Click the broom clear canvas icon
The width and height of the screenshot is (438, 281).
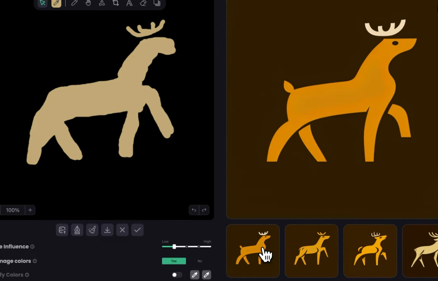[92, 230]
